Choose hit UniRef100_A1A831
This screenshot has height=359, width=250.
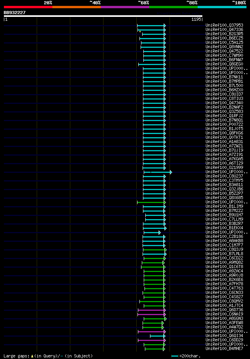pyautogui.click(x=224, y=142)
